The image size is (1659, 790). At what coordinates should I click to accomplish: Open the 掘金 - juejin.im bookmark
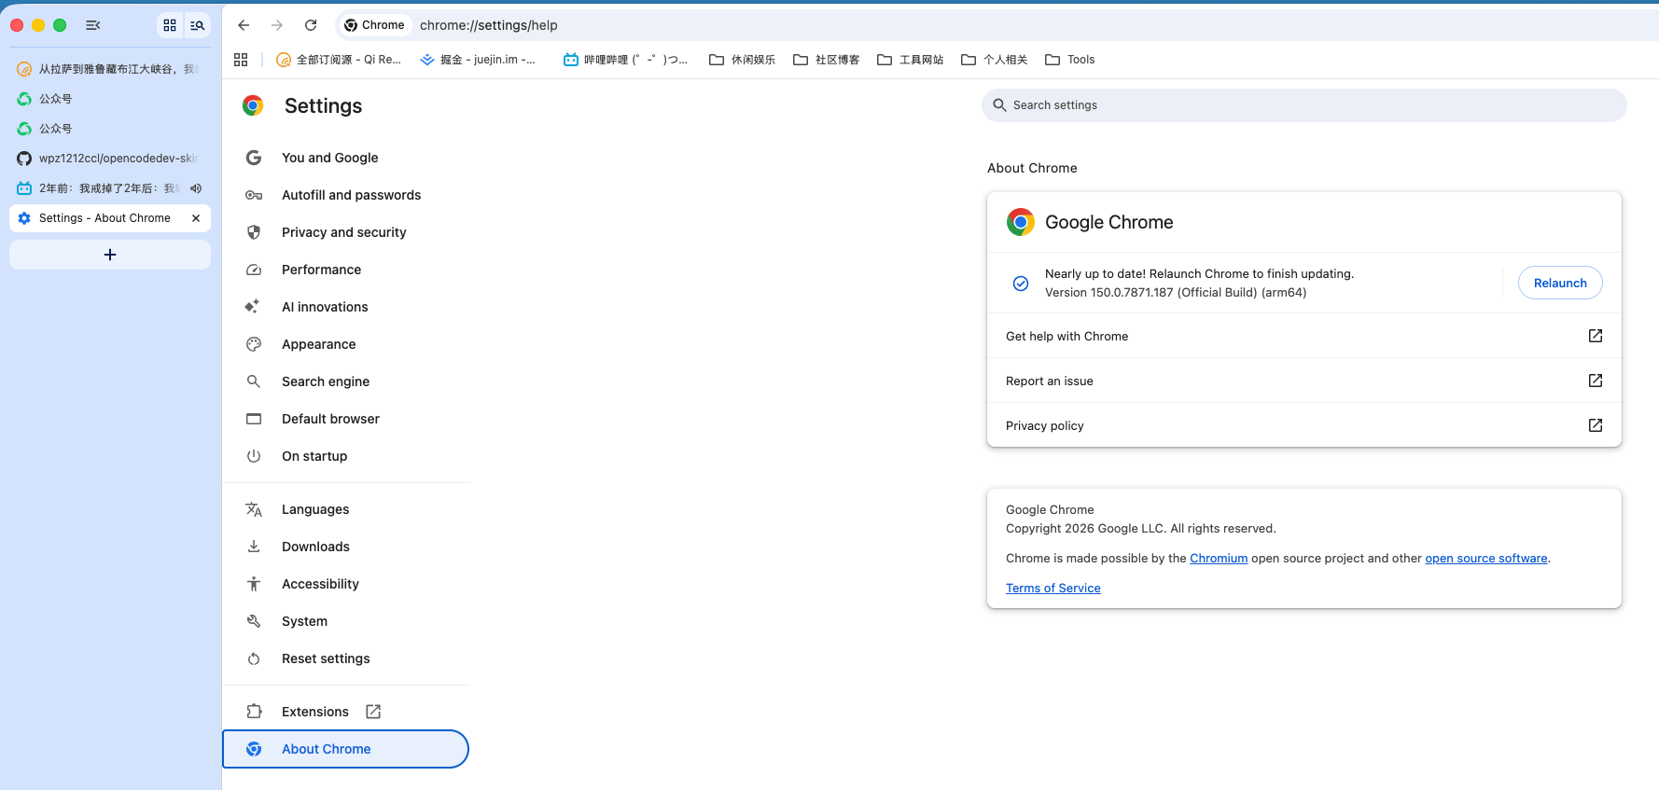478,60
